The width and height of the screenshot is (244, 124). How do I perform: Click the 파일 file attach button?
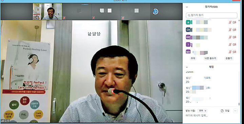(225, 111)
